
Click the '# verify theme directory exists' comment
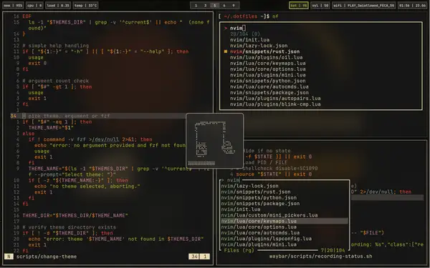point(69,227)
